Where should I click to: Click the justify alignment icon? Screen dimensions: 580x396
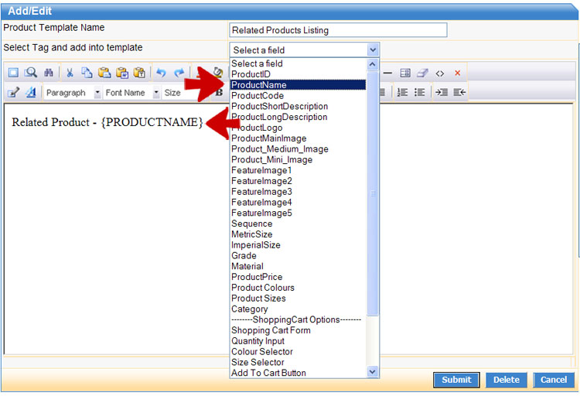[x=382, y=92]
